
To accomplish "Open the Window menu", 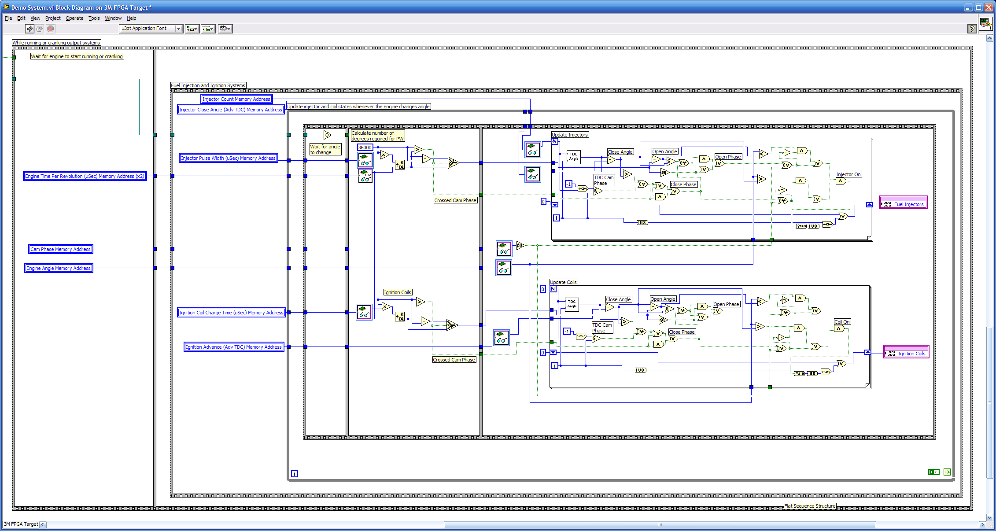I will (x=113, y=18).
